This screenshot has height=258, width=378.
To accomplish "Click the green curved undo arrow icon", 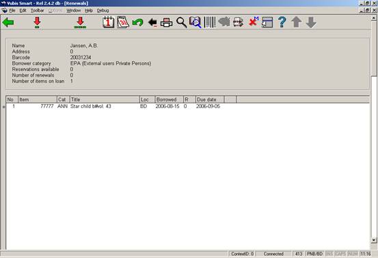I will (x=137, y=23).
